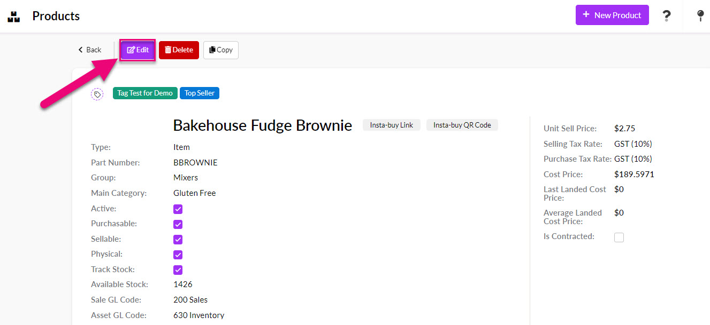
Task: Disable the Track Stock checkbox
Action: tap(178, 270)
